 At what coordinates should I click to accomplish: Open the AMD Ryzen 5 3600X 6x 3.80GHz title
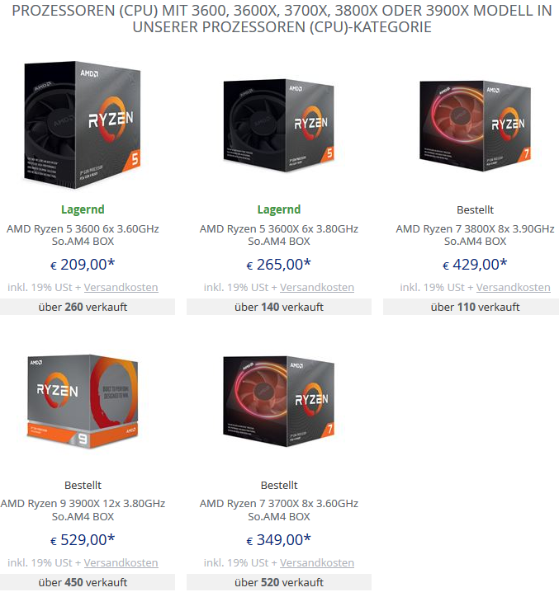tap(278, 235)
